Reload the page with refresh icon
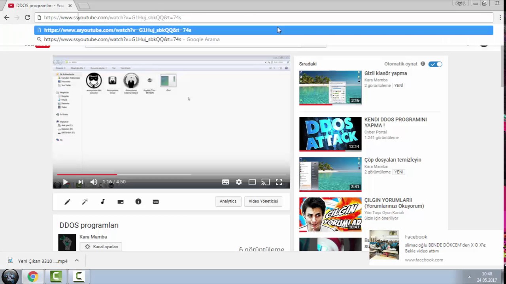Image resolution: width=506 pixels, height=284 pixels. click(27, 17)
